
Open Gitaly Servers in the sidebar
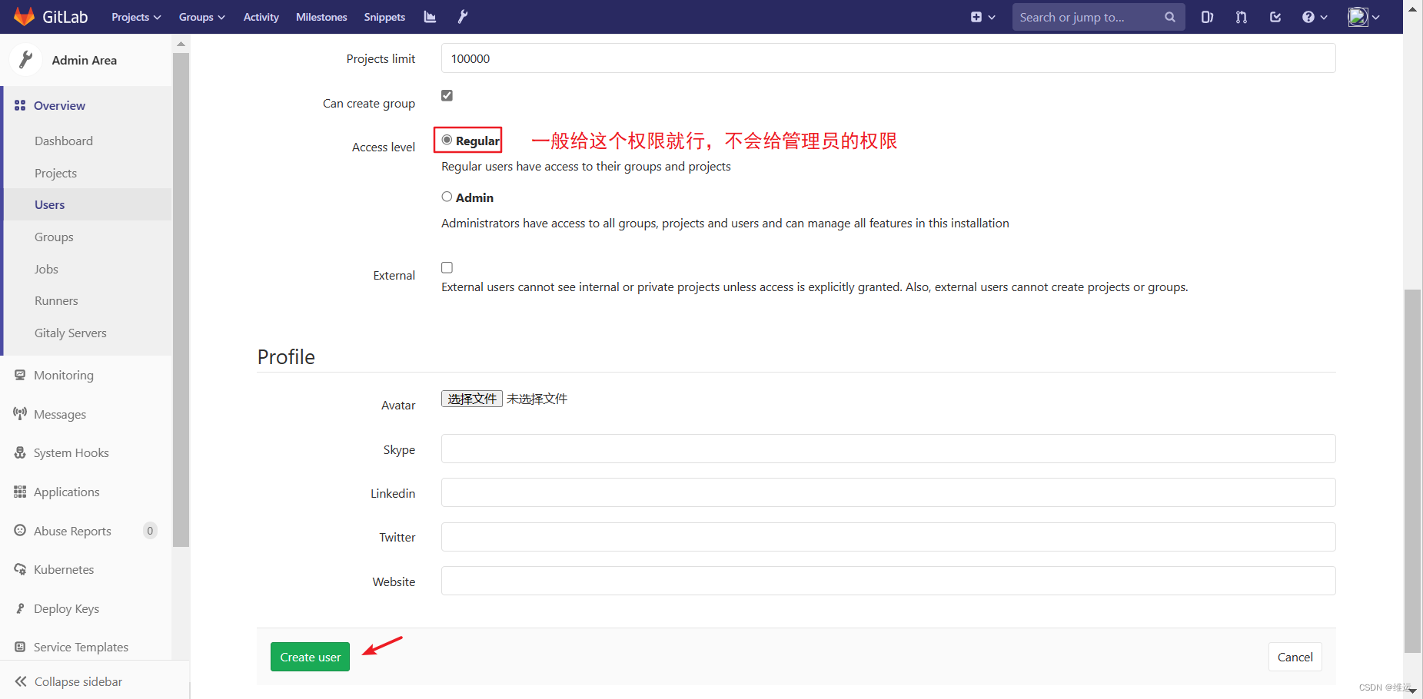pyautogui.click(x=71, y=333)
